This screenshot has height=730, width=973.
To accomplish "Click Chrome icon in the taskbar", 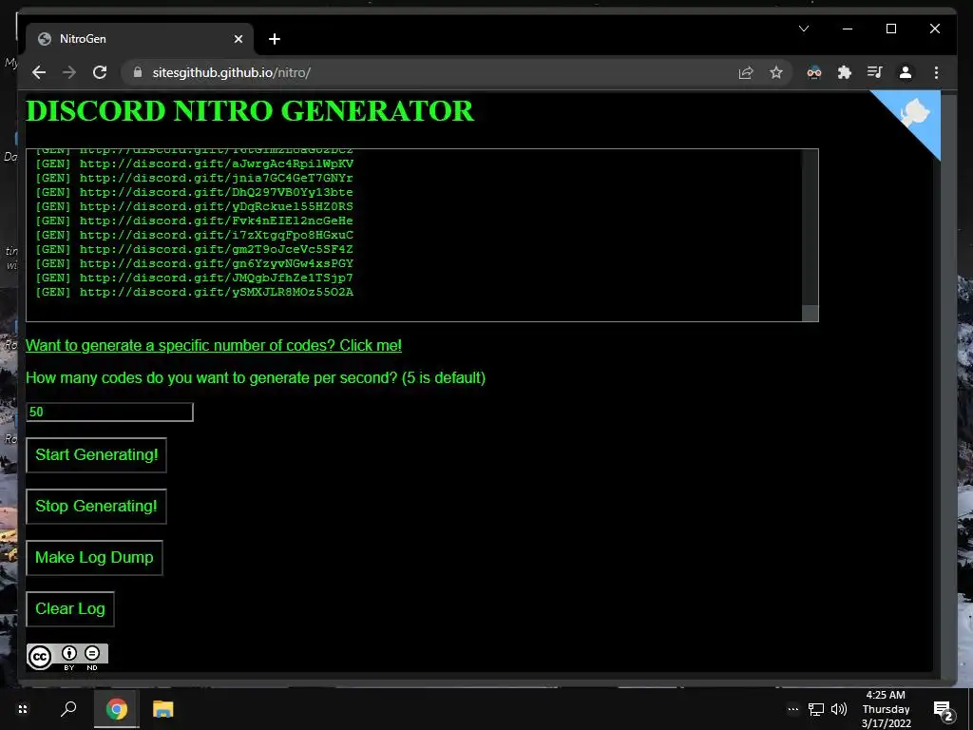I will pyautogui.click(x=116, y=709).
